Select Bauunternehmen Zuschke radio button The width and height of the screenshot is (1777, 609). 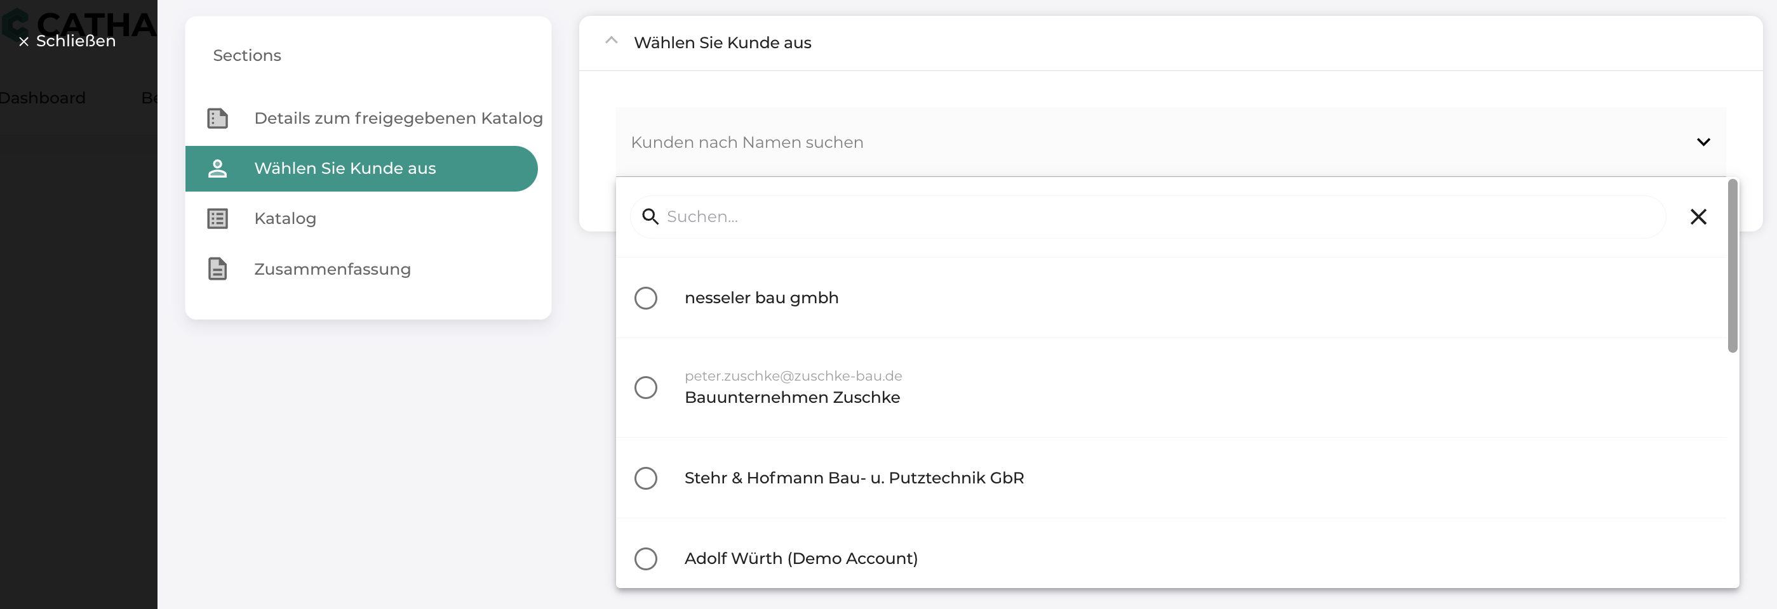point(646,388)
